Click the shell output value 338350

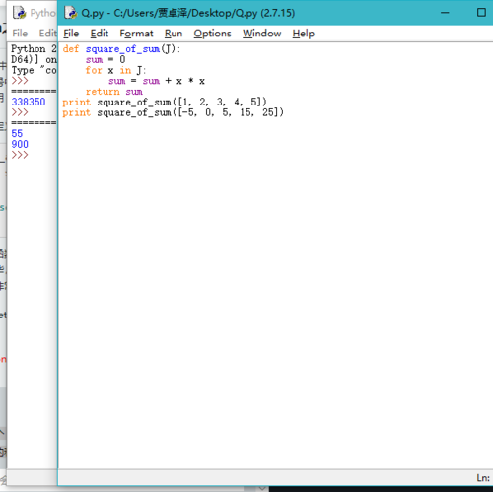29,102
